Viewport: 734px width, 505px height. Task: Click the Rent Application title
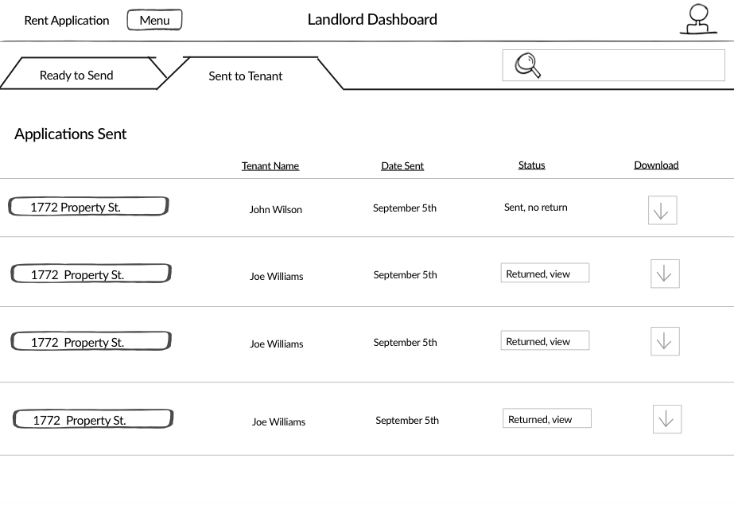67,21
